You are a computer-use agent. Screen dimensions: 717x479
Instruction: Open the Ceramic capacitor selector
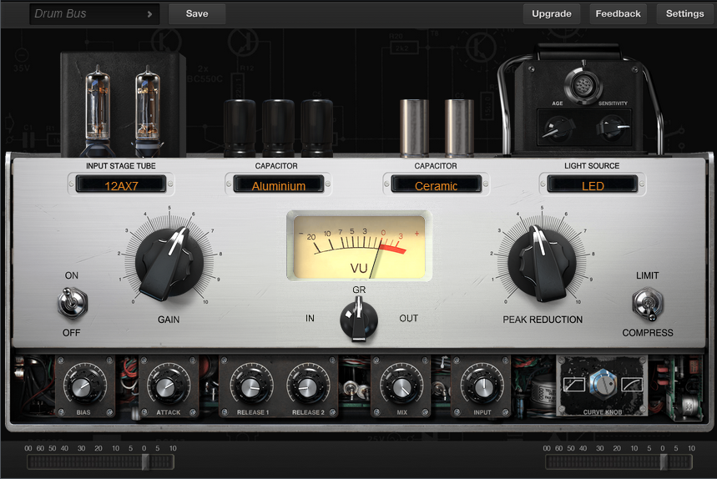(437, 185)
